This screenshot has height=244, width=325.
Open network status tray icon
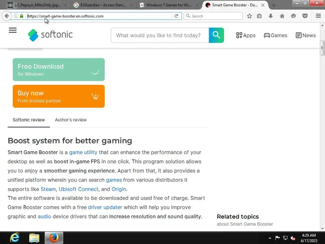tap(285, 238)
